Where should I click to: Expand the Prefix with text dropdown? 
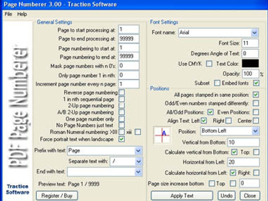pos(138,151)
